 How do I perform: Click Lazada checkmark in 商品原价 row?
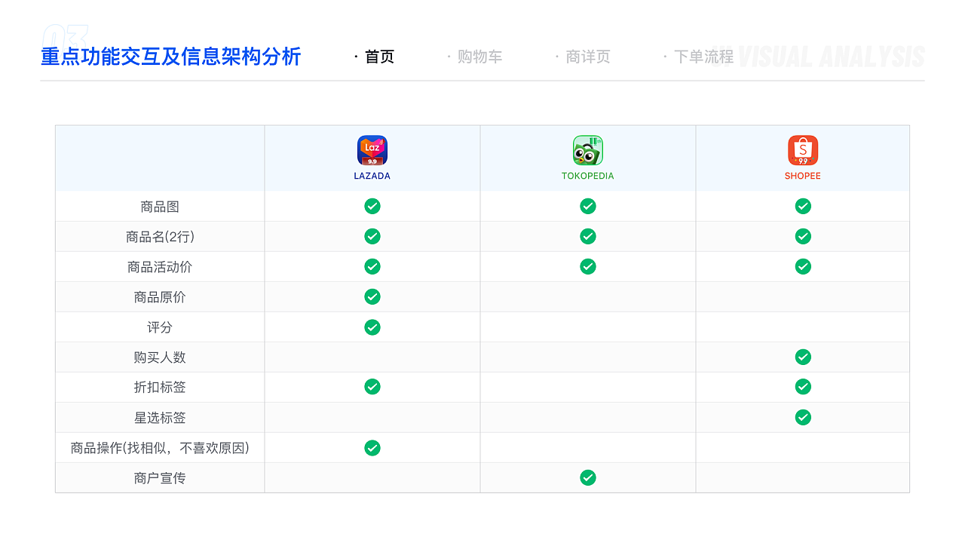(x=372, y=296)
